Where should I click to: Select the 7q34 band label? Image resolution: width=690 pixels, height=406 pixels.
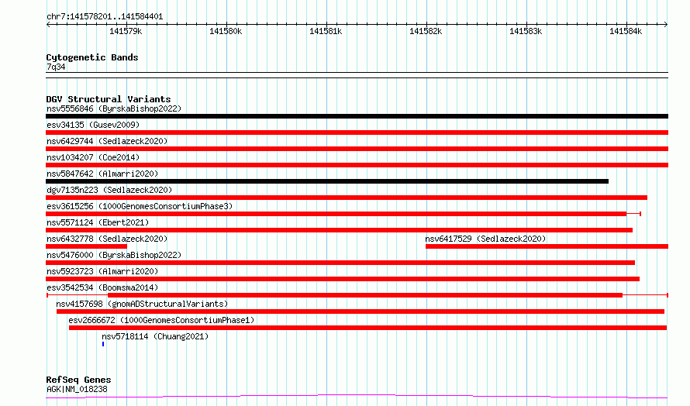click(x=56, y=67)
